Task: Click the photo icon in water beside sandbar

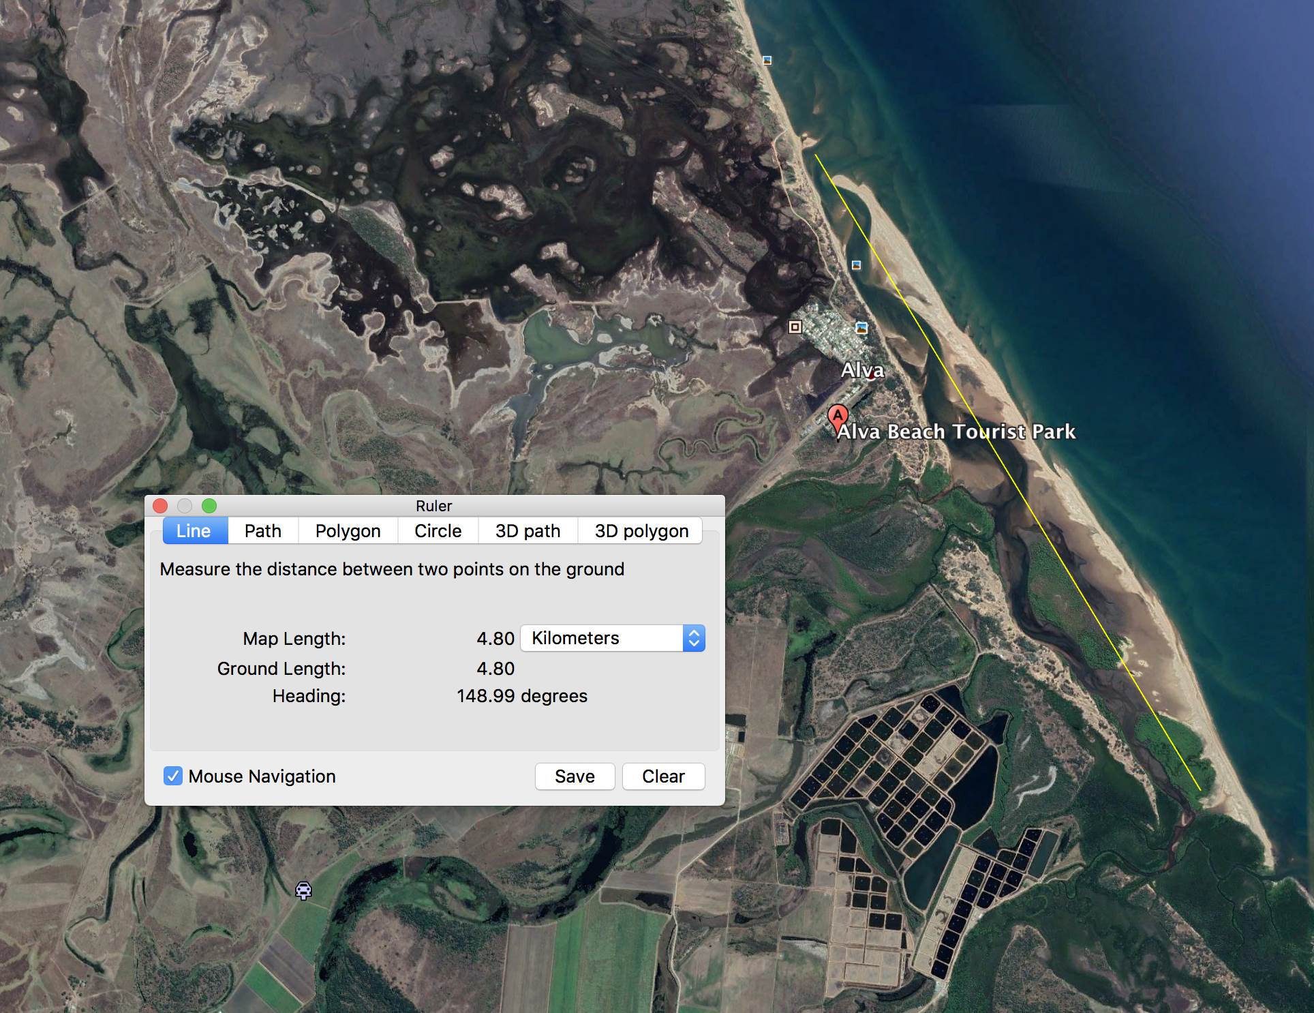Action: (x=856, y=264)
